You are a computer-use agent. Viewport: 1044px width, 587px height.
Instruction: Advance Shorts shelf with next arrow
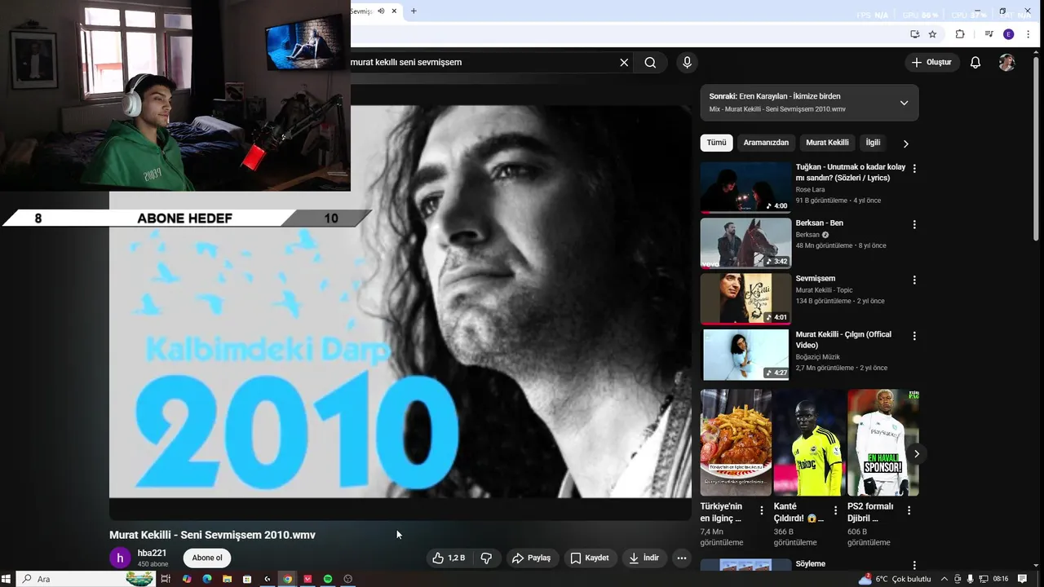pyautogui.click(x=917, y=454)
